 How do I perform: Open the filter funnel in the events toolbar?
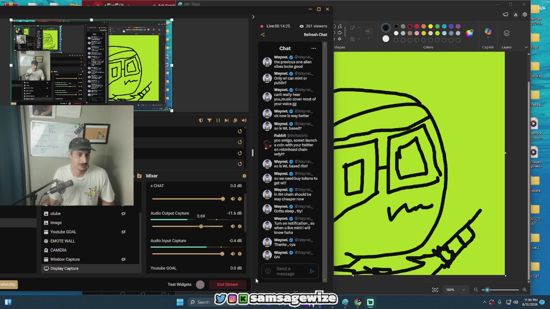(209, 121)
